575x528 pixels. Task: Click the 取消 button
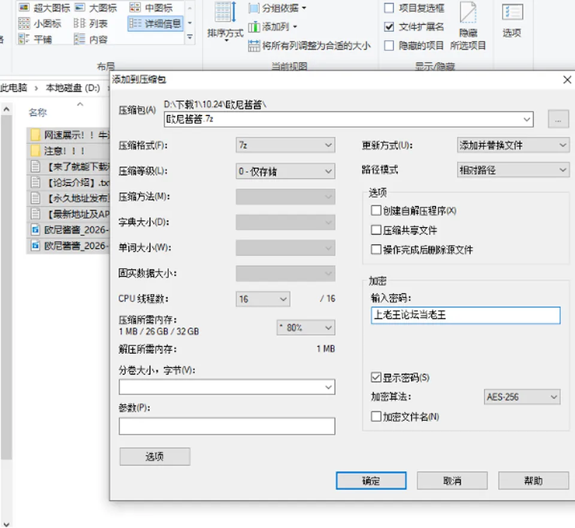pyautogui.click(x=452, y=480)
